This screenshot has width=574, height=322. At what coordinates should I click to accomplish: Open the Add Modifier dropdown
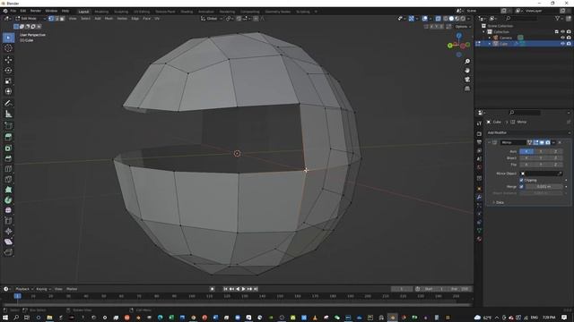tap(528, 133)
